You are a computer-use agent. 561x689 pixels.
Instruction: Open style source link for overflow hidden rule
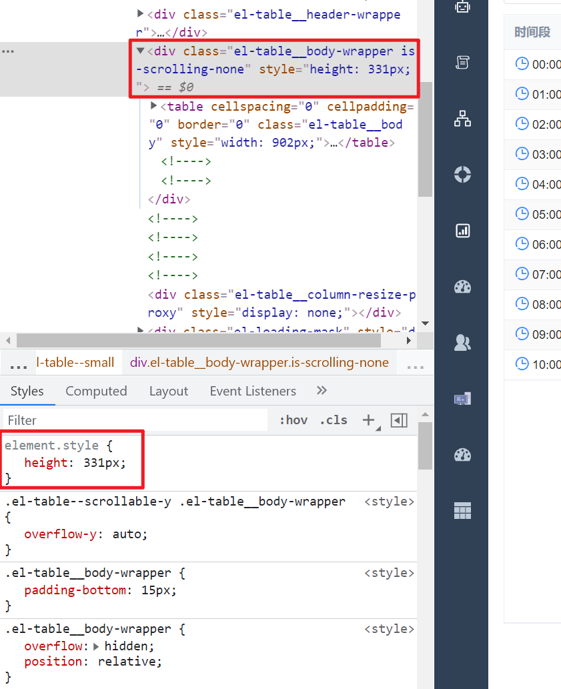tap(389, 629)
